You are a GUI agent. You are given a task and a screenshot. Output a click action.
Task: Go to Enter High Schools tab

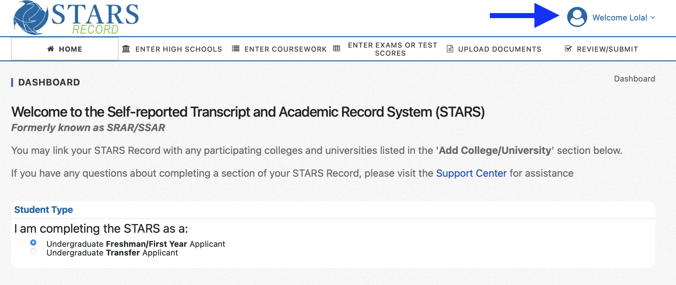point(172,49)
